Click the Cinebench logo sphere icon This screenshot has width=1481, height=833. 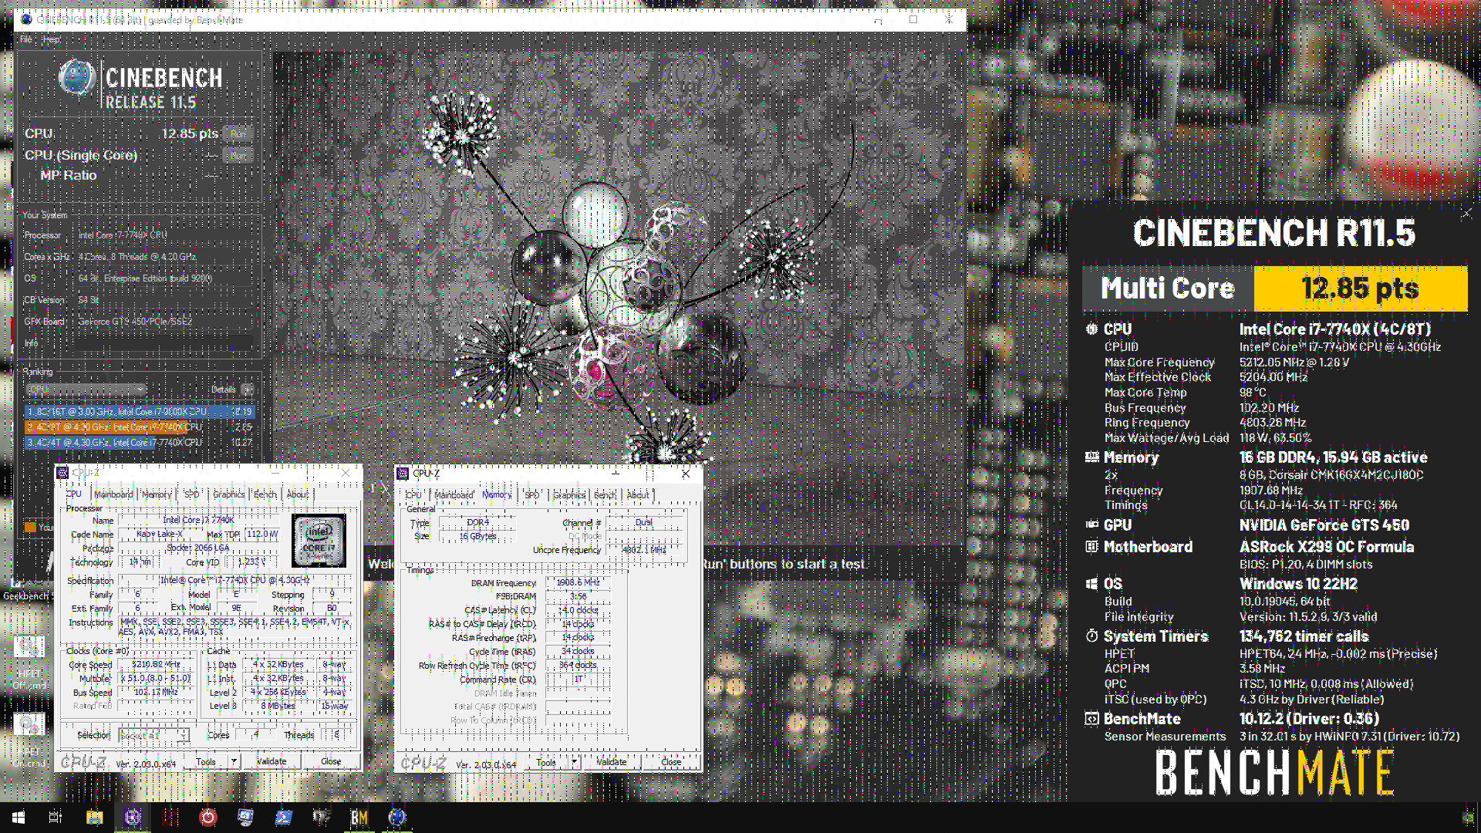76,78
